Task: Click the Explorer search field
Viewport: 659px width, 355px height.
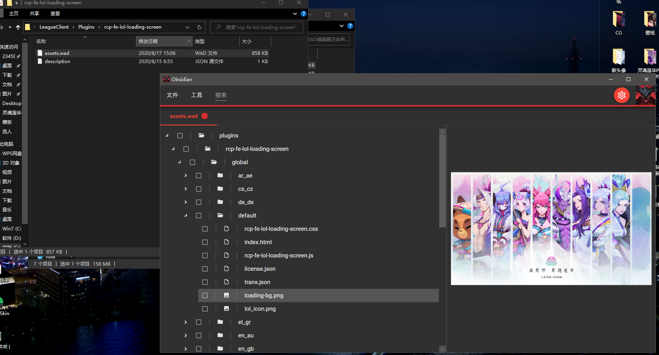Action: click(x=257, y=27)
